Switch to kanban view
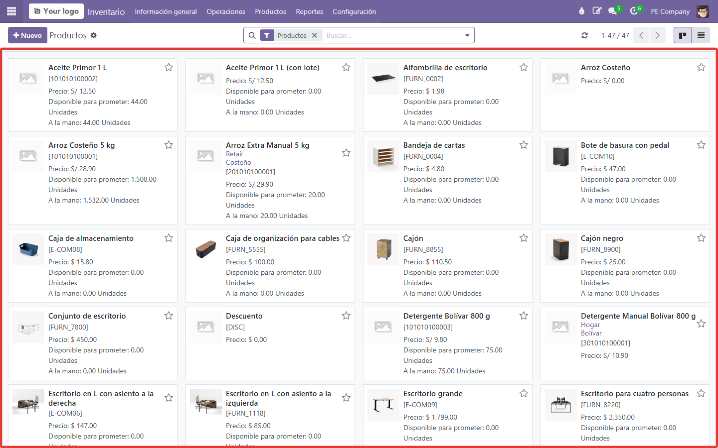Screen dimensions: 718x448 683,35
